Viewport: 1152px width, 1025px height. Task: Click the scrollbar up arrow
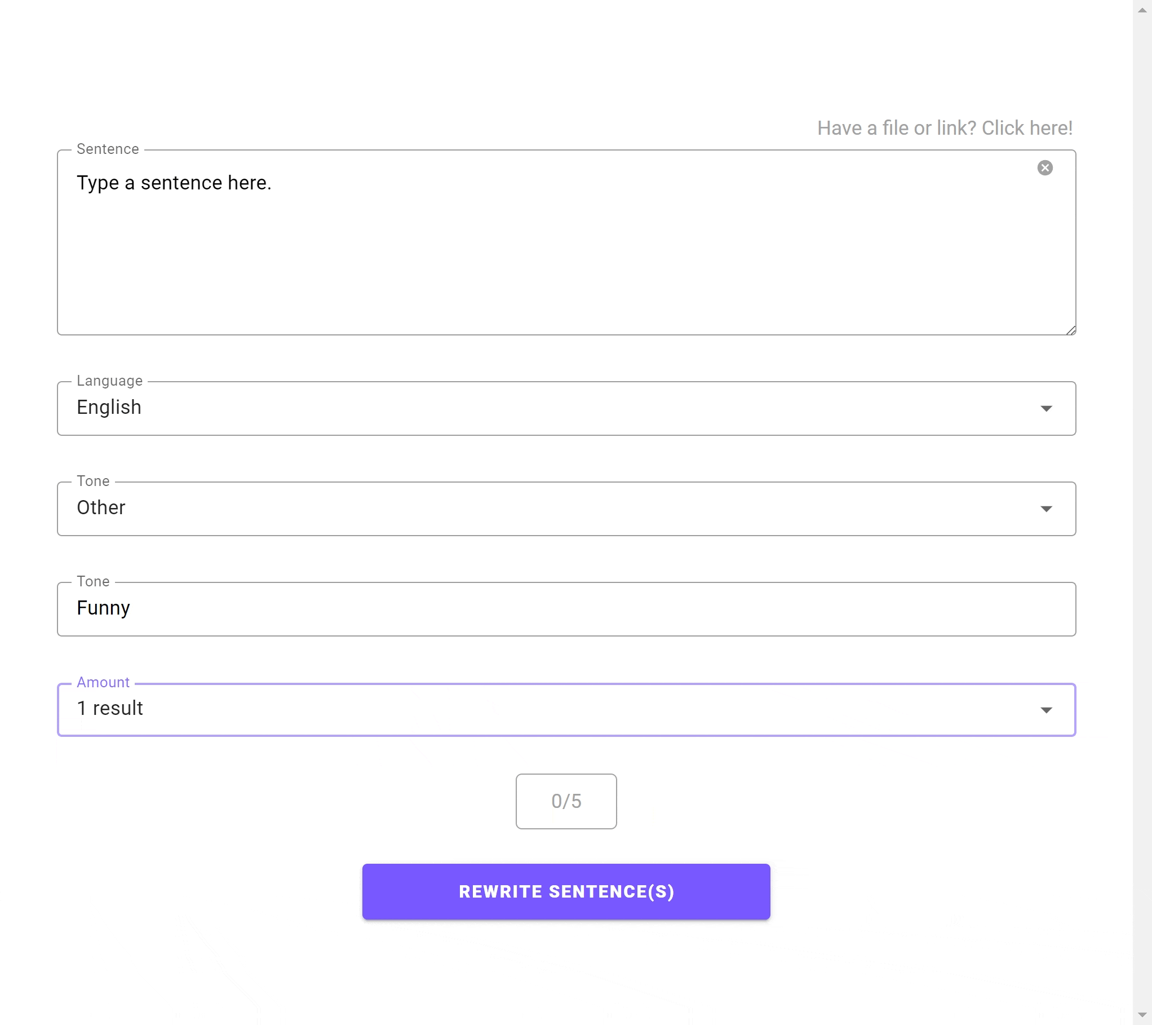click(1142, 10)
